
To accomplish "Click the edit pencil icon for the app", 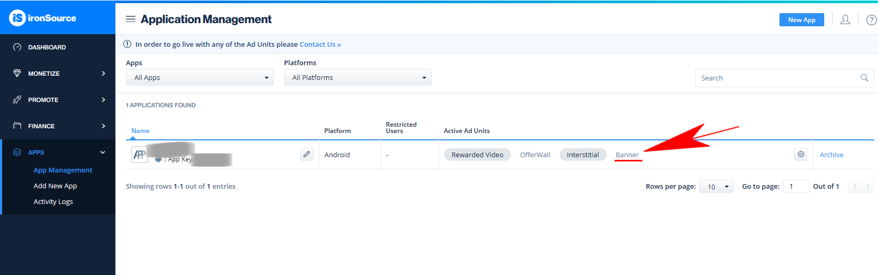I will click(307, 154).
